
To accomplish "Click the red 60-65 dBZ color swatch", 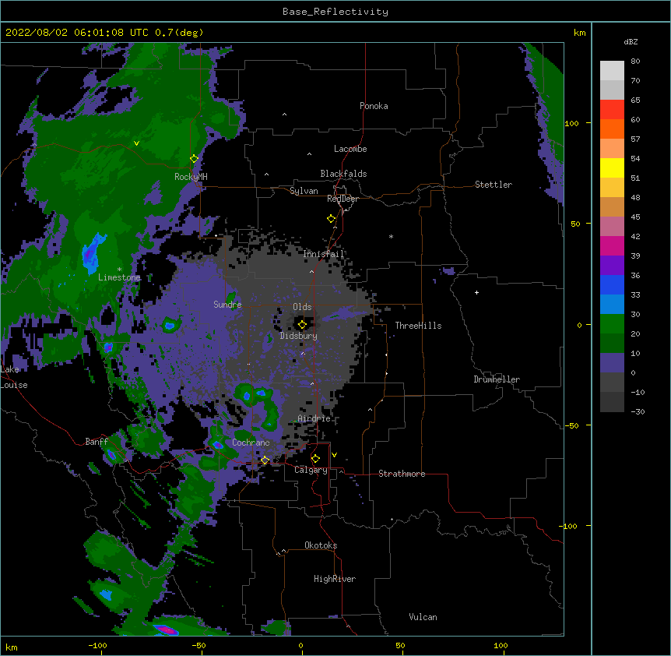I will (x=612, y=110).
